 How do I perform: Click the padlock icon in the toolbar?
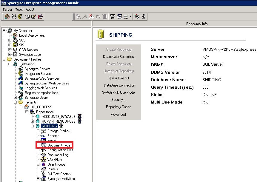coord(144,17)
